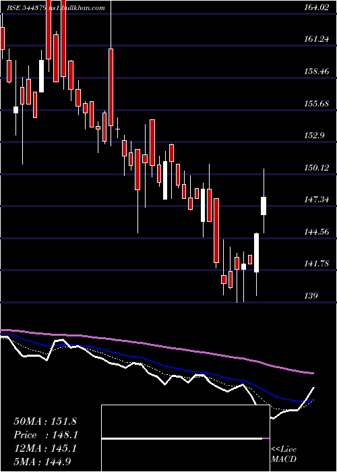Click the 5MA : 144.9 readout
Viewport: 337px width, 472px height.
[x=44, y=461]
